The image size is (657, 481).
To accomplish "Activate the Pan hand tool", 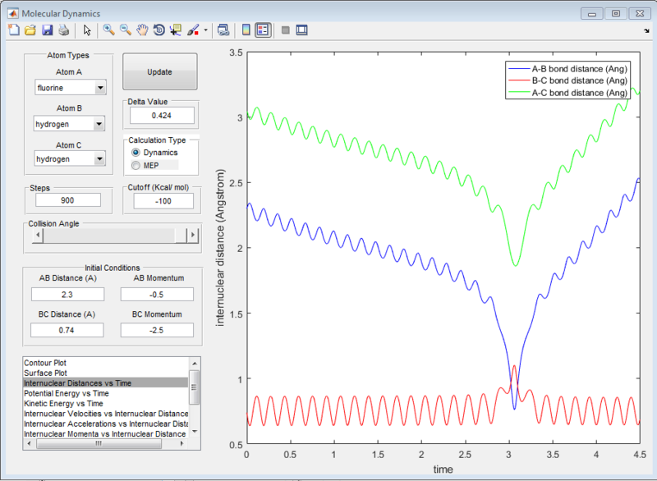I will click(142, 30).
